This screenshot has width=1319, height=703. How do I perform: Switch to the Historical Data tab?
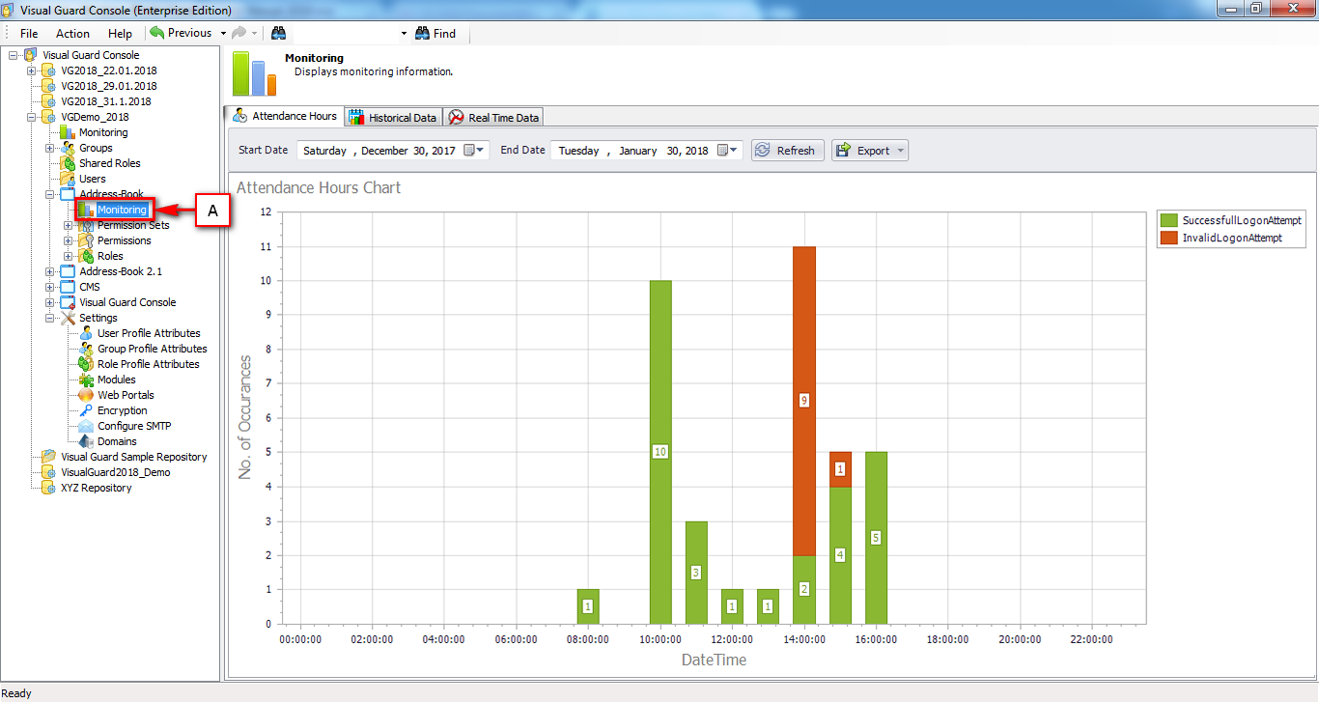click(x=393, y=116)
